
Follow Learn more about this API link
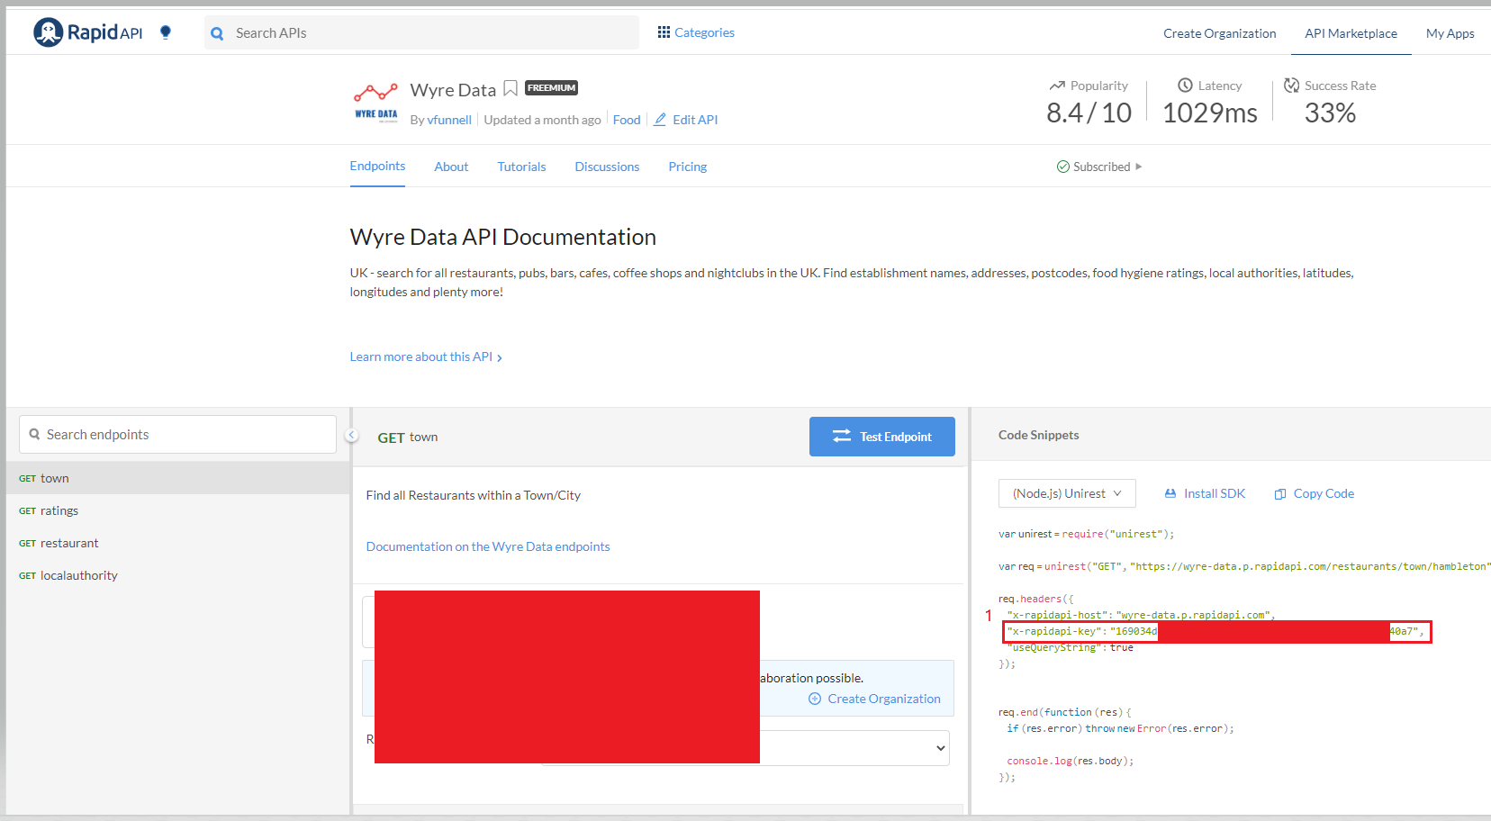426,357
